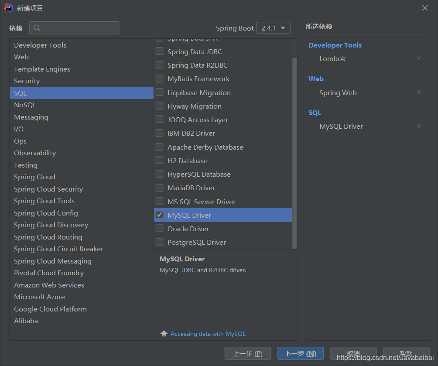The height and width of the screenshot is (366, 438).
Task: Select the I/O category
Action: (81, 129)
